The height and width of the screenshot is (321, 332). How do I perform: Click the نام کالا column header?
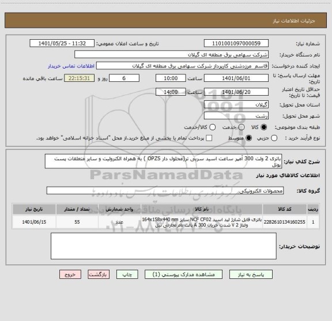point(202,209)
